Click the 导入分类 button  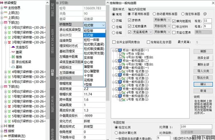pos(203,71)
